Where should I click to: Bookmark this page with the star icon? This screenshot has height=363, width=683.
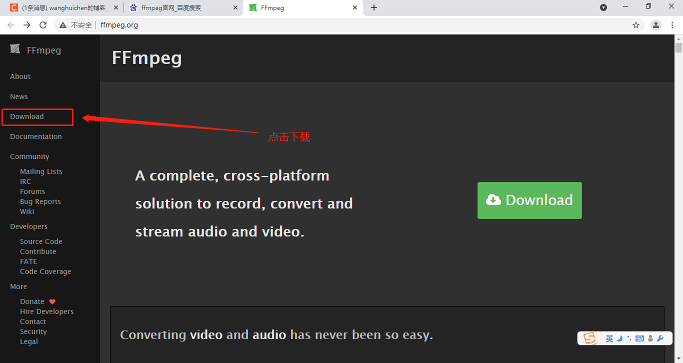(x=636, y=25)
